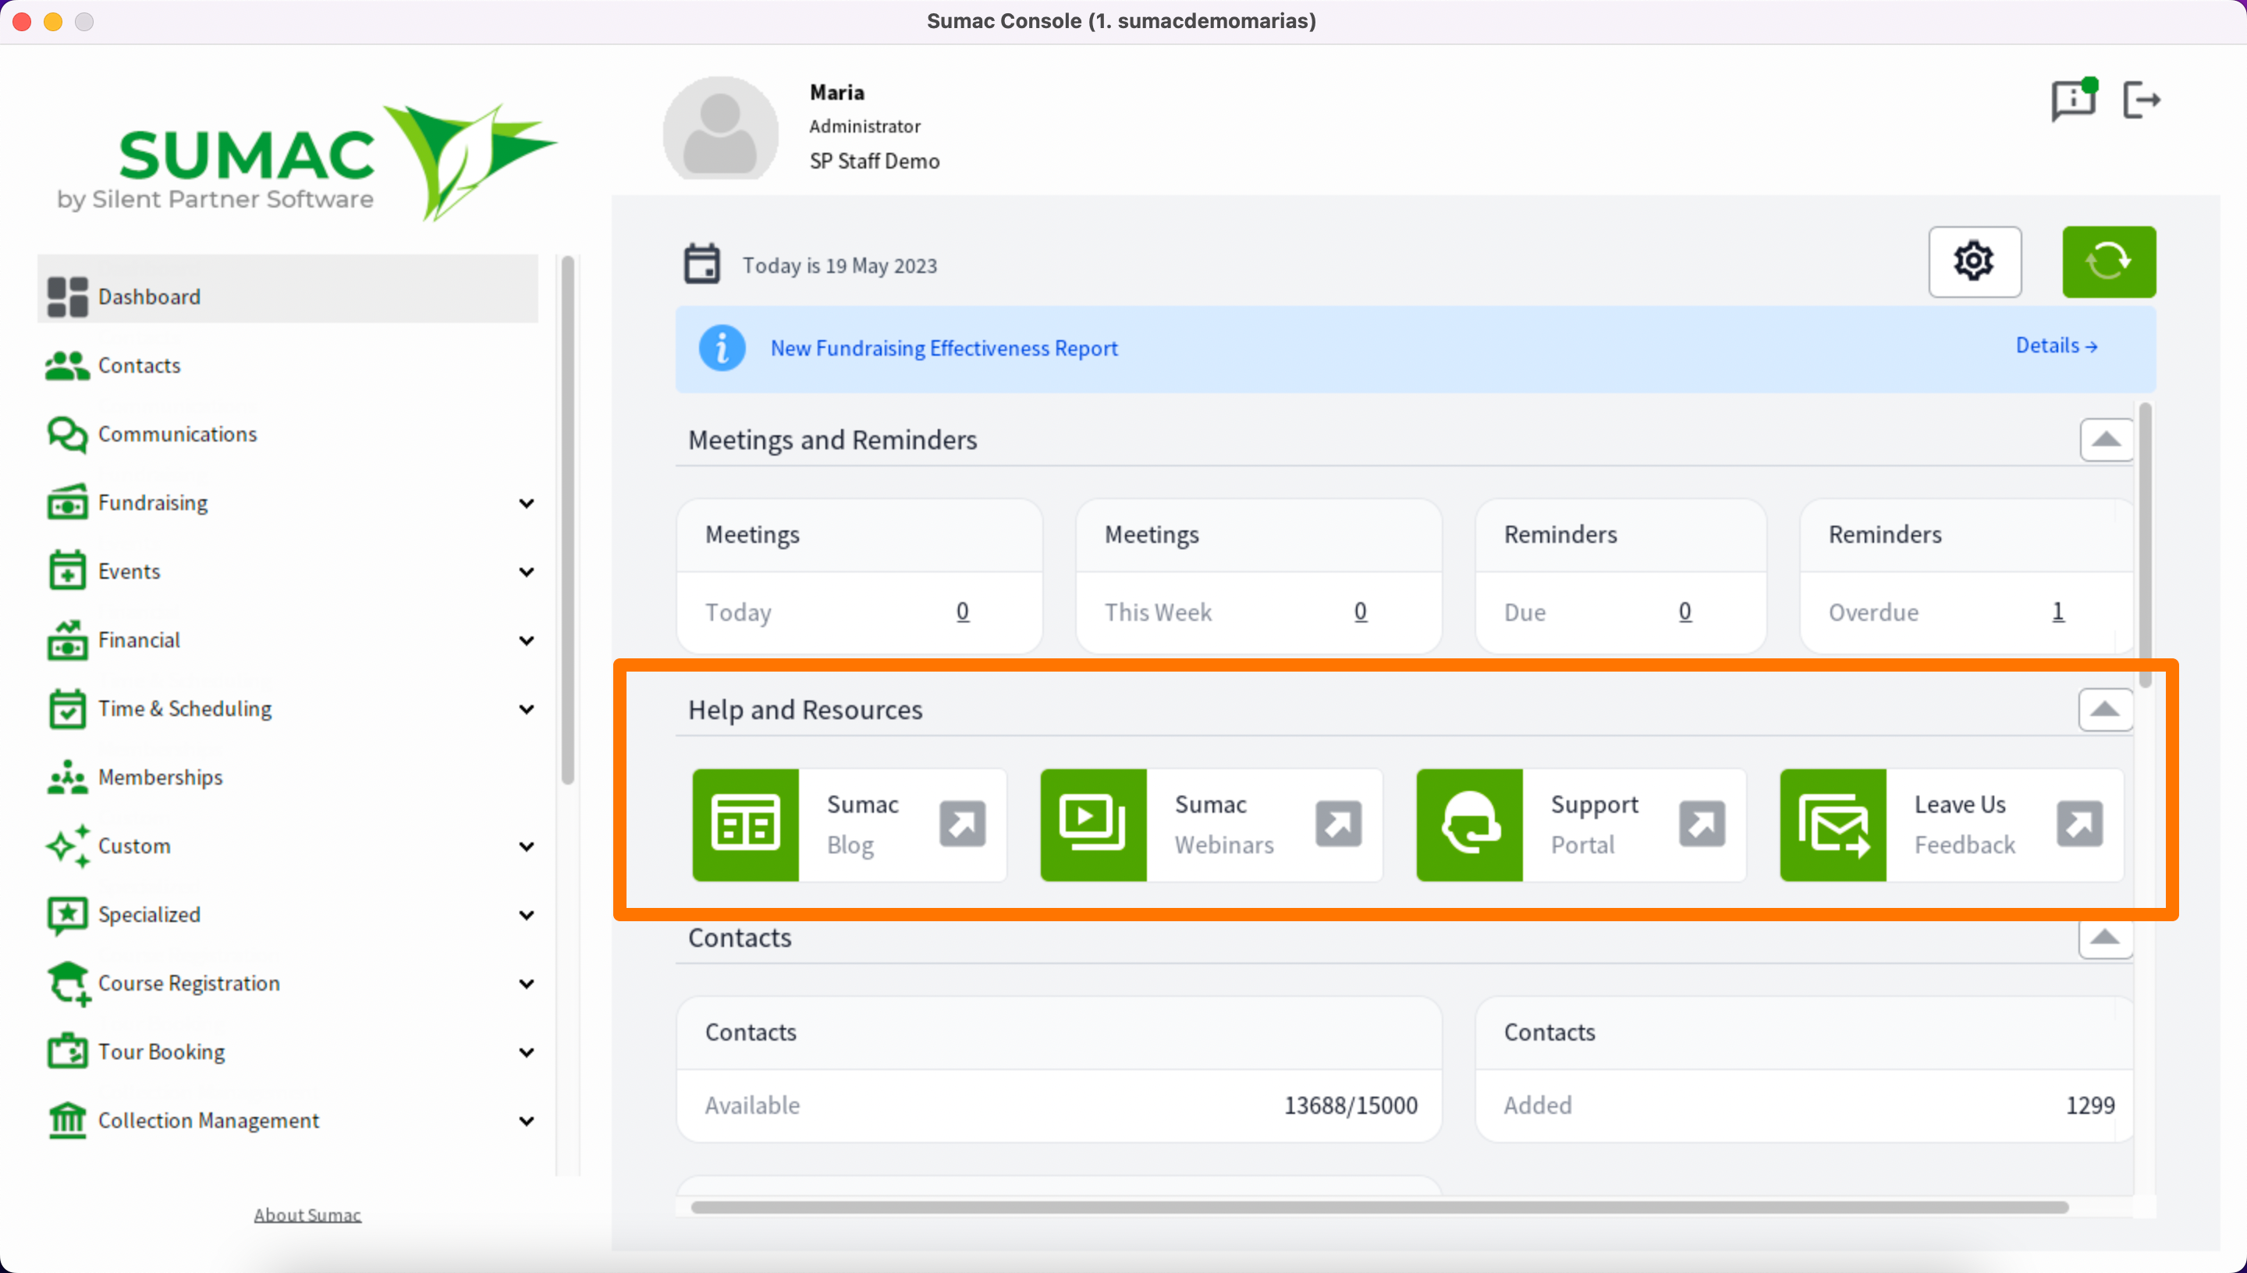Click the green Support Portal headset icon
2247x1273 pixels.
click(x=1469, y=824)
